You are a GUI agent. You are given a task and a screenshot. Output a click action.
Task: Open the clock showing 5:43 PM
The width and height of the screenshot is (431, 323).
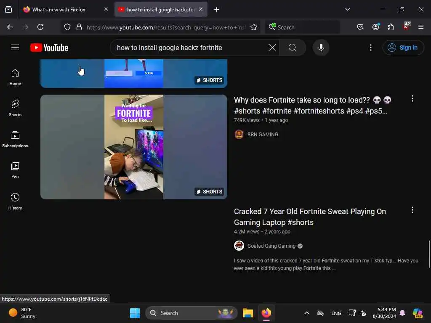pyautogui.click(x=384, y=313)
